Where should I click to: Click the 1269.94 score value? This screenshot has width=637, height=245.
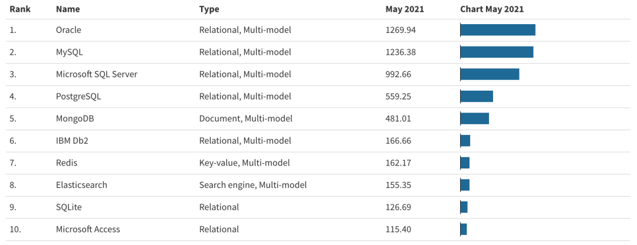[x=400, y=29]
